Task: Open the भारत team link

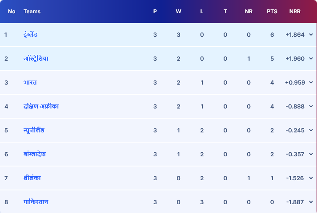Action: (30, 82)
